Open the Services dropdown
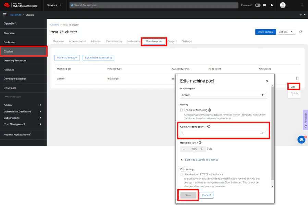Image resolution: width=308 pixels, height=205 pixels. pos(54,5)
